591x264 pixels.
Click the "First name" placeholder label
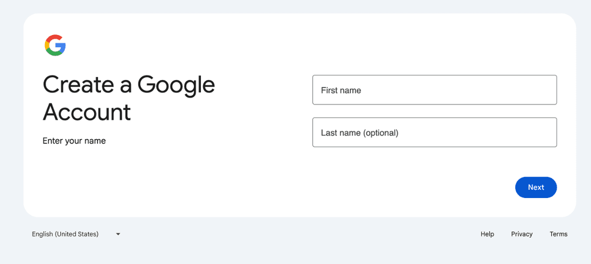pyautogui.click(x=341, y=91)
